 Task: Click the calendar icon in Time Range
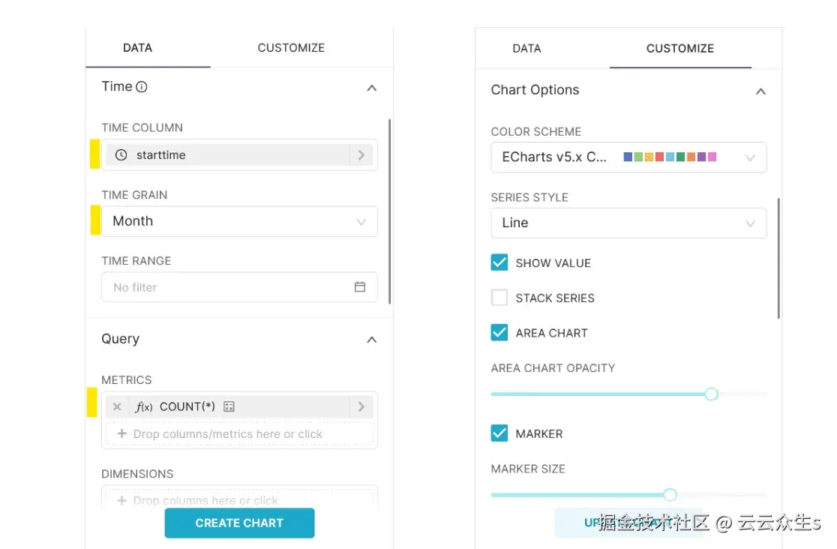click(360, 287)
